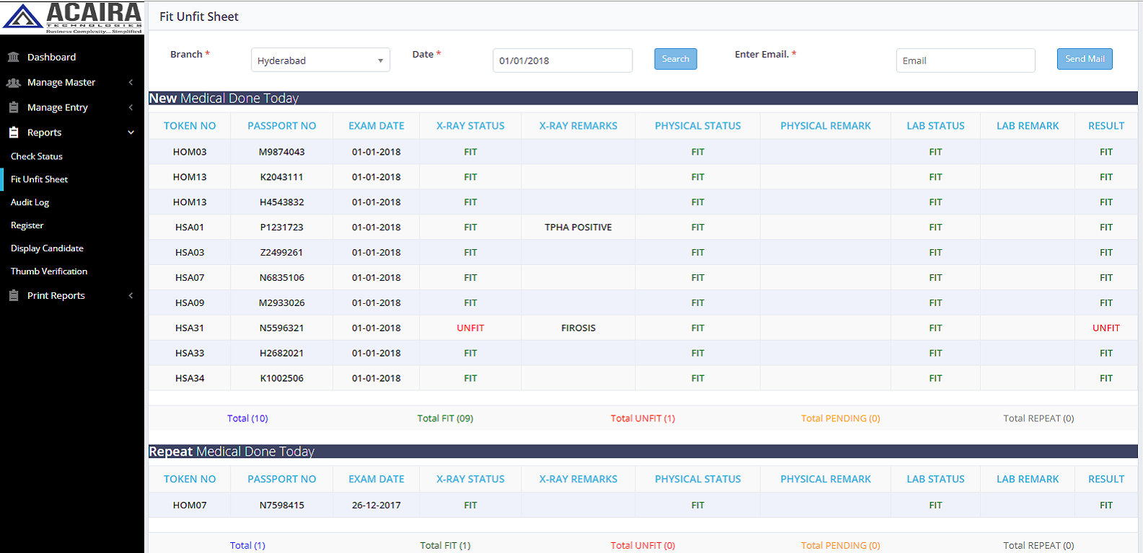Click the Print Reports clipboard icon
Image resolution: width=1143 pixels, height=553 pixels.
pos(13,295)
